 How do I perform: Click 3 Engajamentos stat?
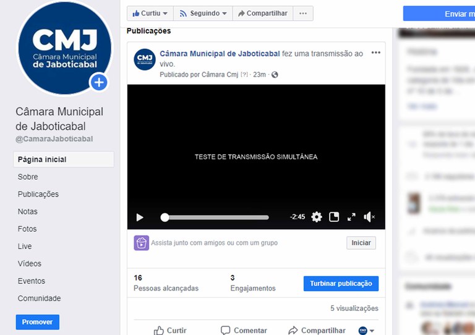click(x=253, y=283)
